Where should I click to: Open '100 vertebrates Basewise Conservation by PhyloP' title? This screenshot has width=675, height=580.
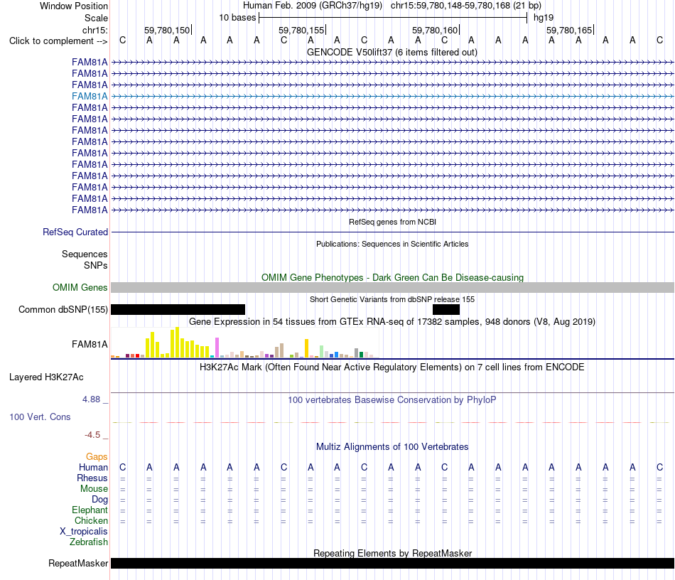tap(391, 399)
